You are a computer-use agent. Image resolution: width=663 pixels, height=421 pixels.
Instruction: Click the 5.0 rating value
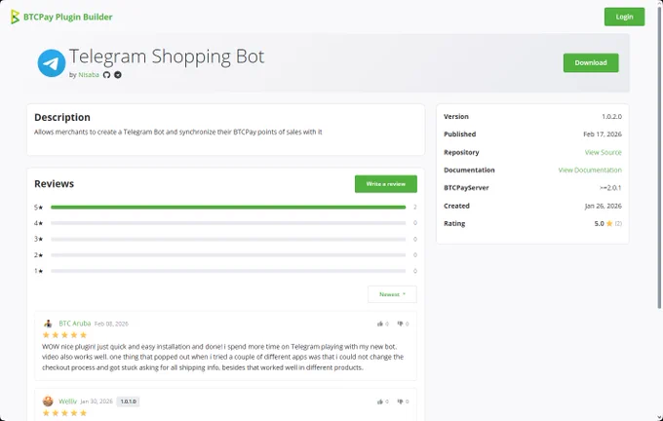[600, 223]
